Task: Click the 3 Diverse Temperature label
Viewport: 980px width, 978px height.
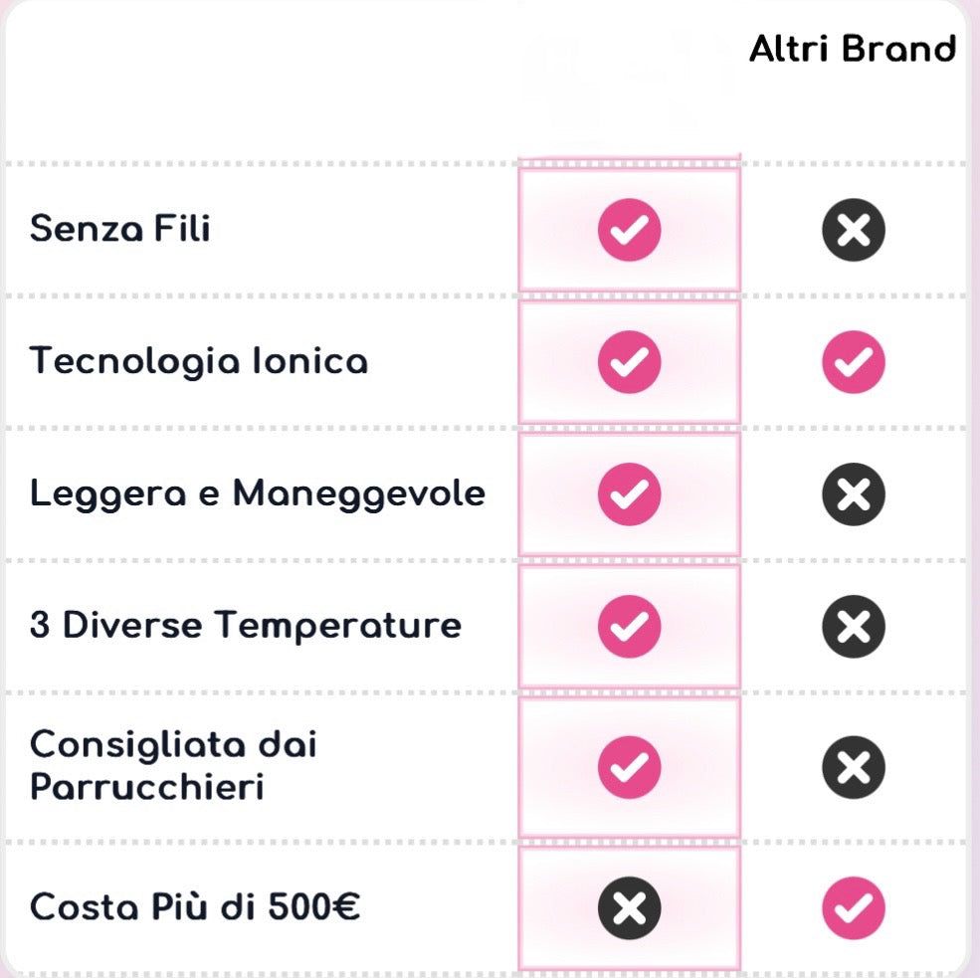Action: (x=246, y=626)
